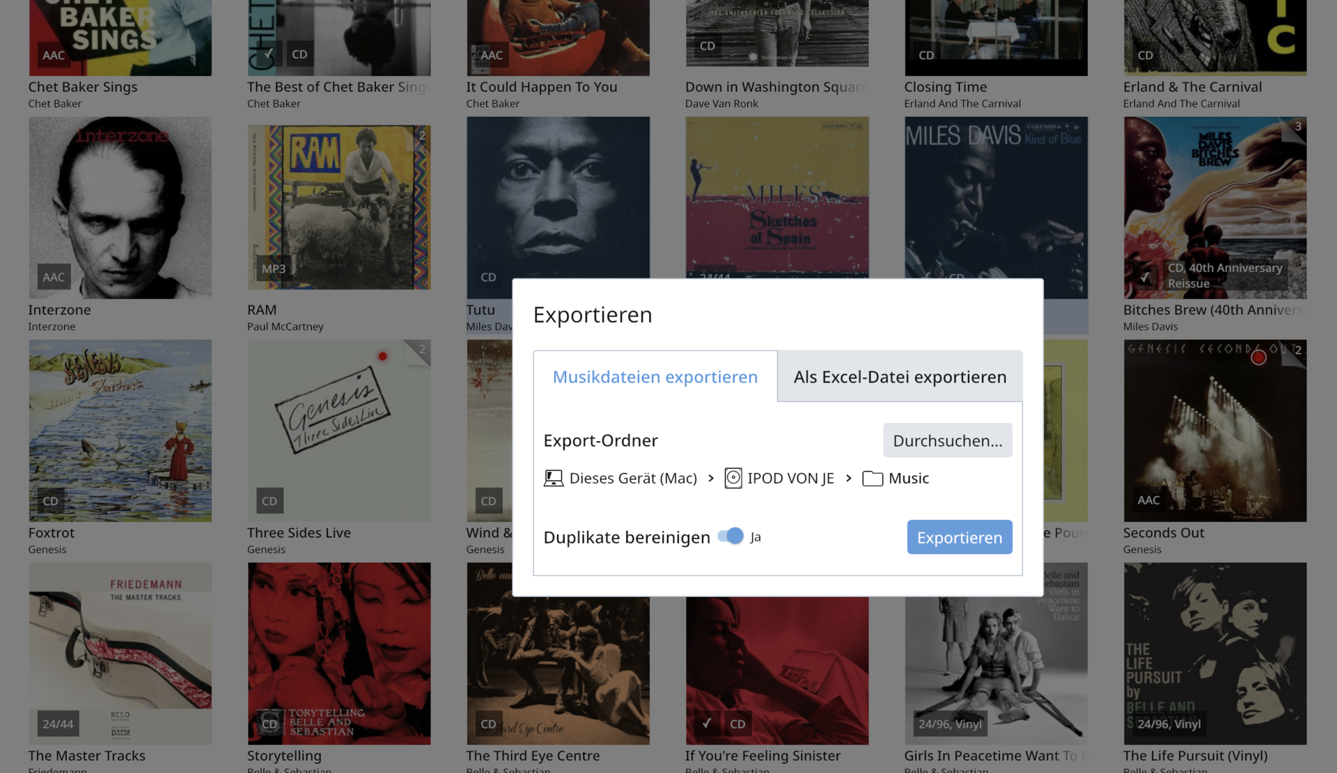Click checkmark badge on If You're Feeling Sinister

707,724
